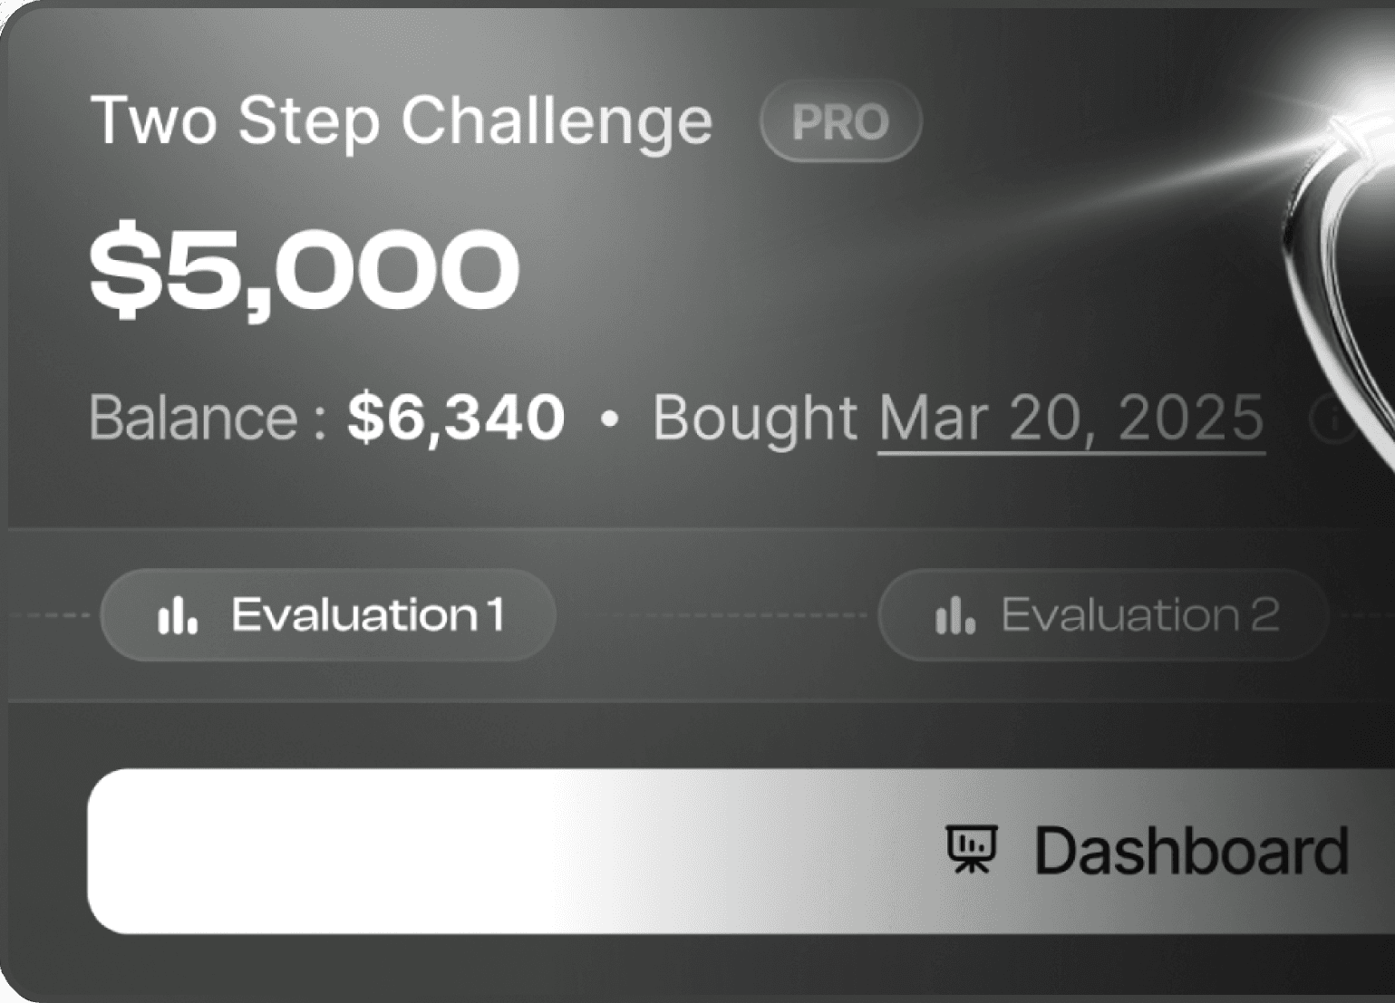Image resolution: width=1395 pixels, height=1003 pixels.
Task: Select the presentation board icon next to Dashboard
Action: [974, 850]
